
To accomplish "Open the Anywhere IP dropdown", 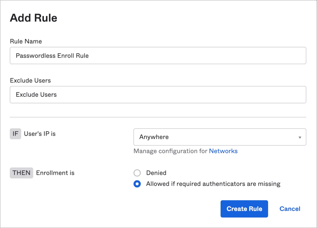I will (220, 137).
